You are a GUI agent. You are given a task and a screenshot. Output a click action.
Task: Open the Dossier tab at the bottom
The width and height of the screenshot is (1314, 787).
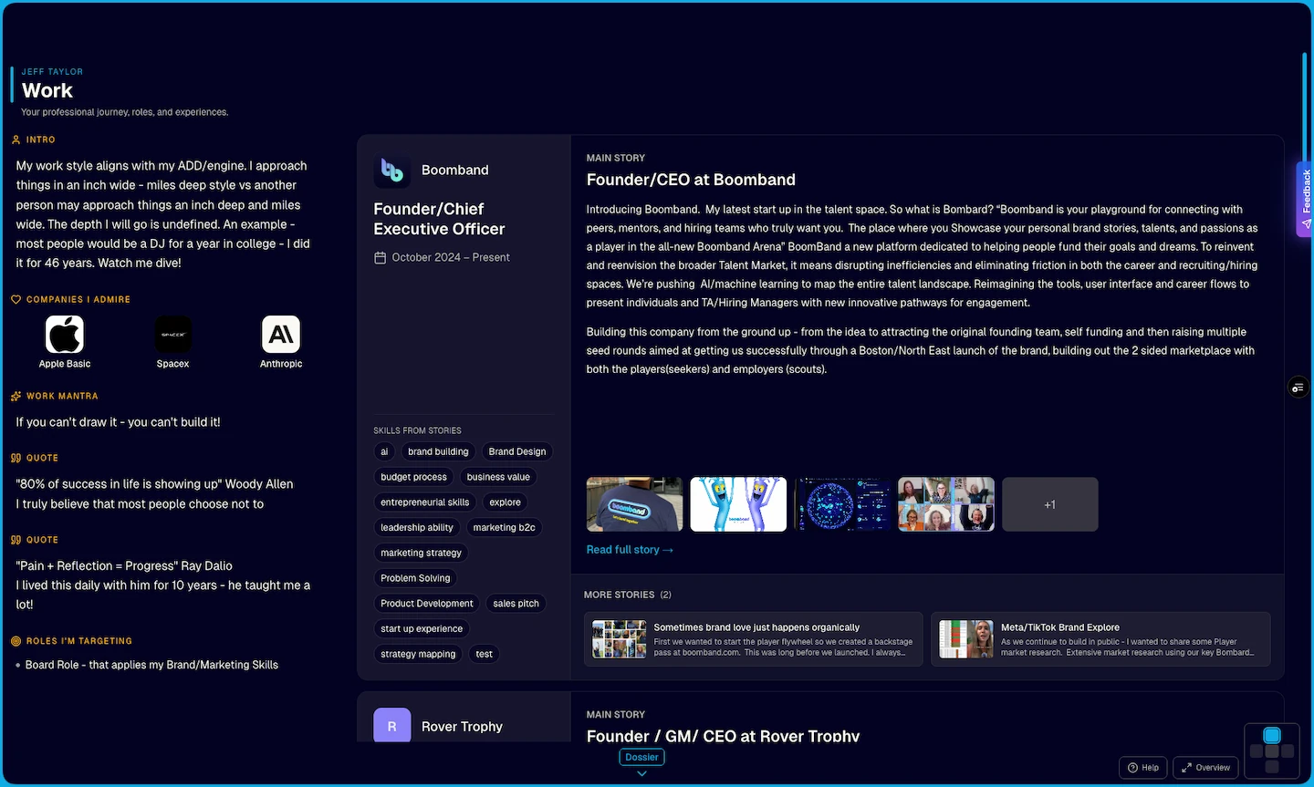tap(641, 757)
